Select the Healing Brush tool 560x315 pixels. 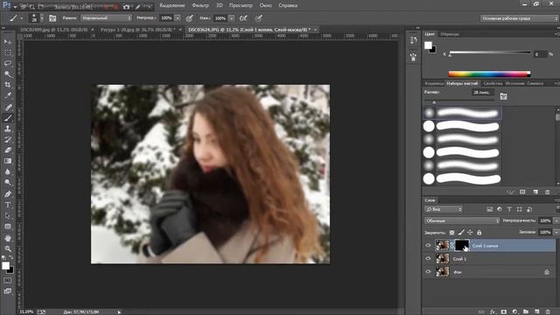click(8, 107)
